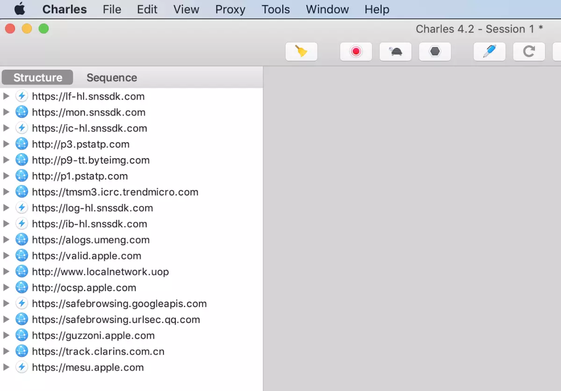This screenshot has width=561, height=391.
Task: Open the Window menu
Action: (x=327, y=9)
